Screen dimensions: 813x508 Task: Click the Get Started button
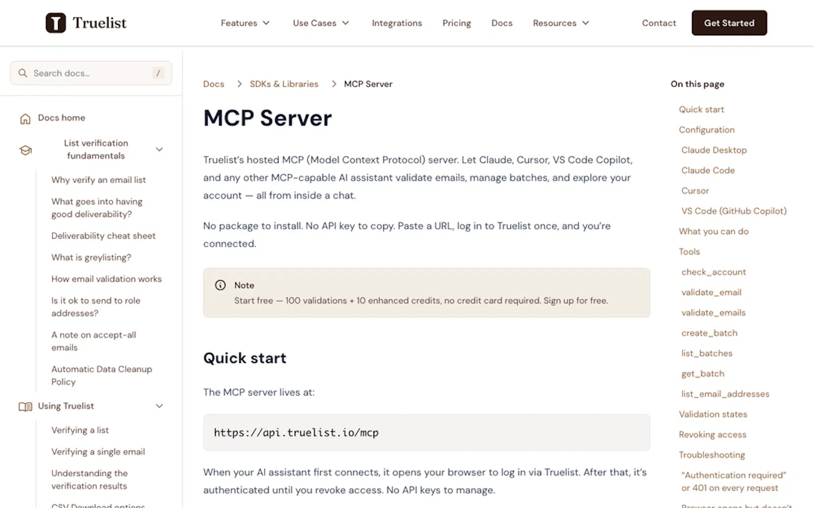(x=729, y=23)
